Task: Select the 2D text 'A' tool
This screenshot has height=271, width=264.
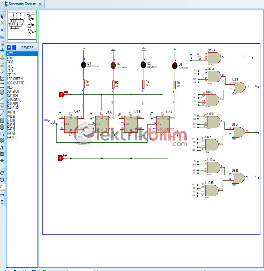Action: coord(2,147)
